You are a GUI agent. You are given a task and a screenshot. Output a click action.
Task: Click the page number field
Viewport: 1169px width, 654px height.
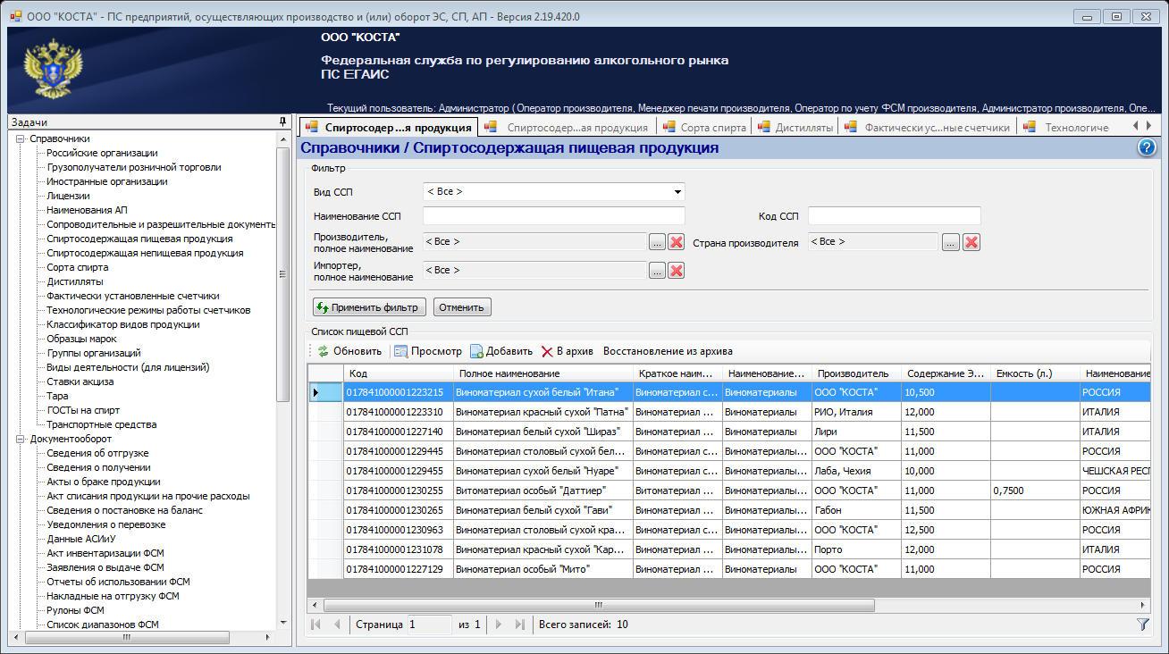(430, 625)
